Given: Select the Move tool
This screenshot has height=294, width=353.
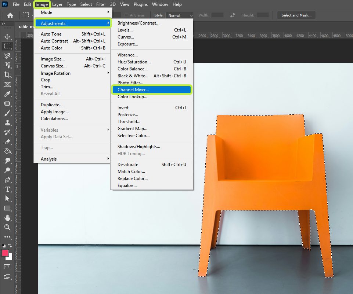Looking at the screenshot, I should [x=7, y=37].
